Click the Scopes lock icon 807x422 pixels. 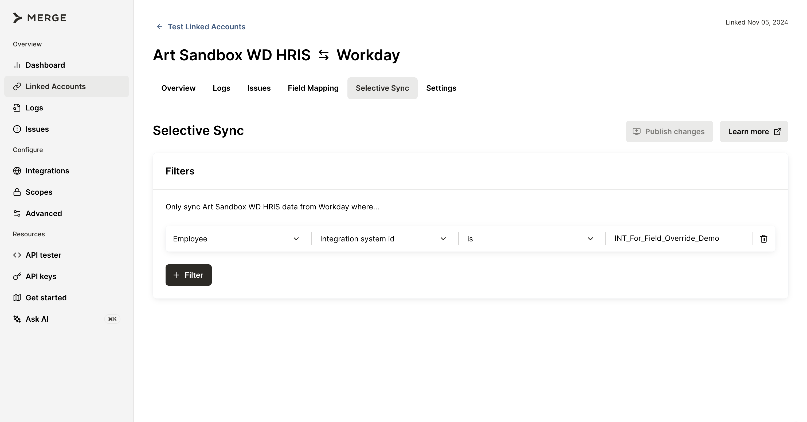[x=17, y=192]
